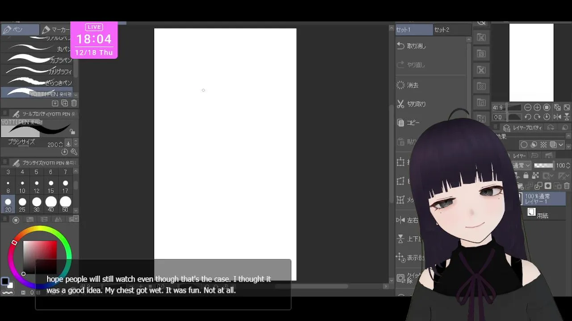
Task: Open the brush size dynamics button
Action: tap(68, 144)
